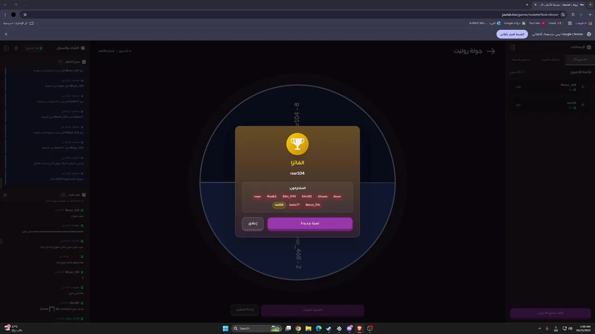Show hidden system tray icons
Screen dimensions: 595x334
tap(540, 328)
